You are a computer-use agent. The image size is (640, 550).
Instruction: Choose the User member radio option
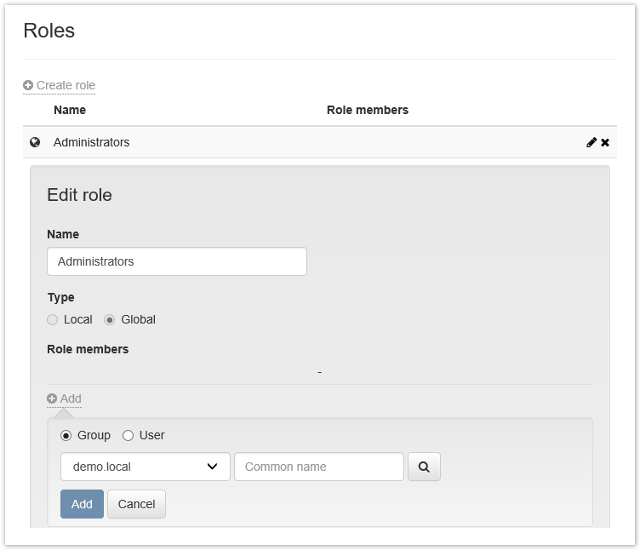click(129, 436)
